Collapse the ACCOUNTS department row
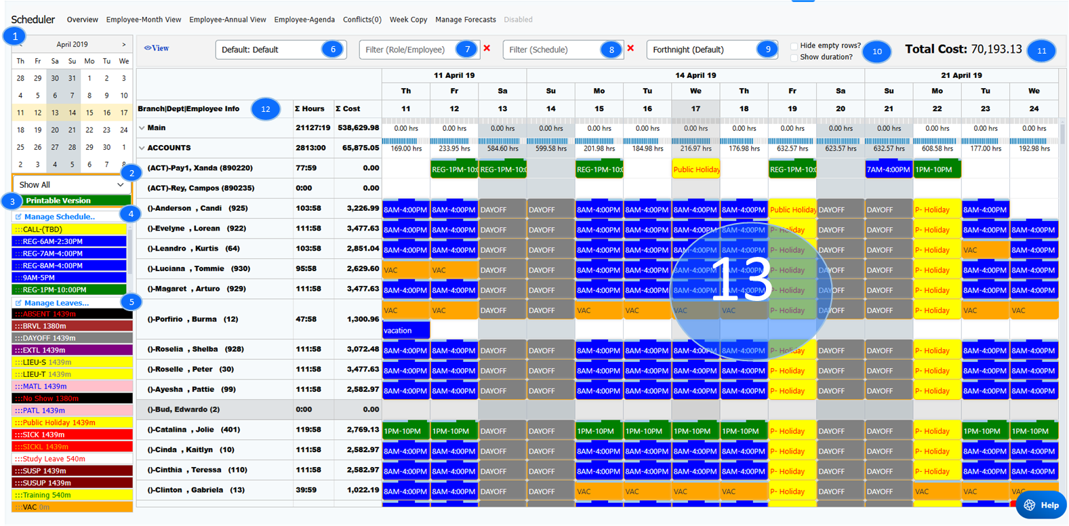1069x526 pixels. point(142,148)
